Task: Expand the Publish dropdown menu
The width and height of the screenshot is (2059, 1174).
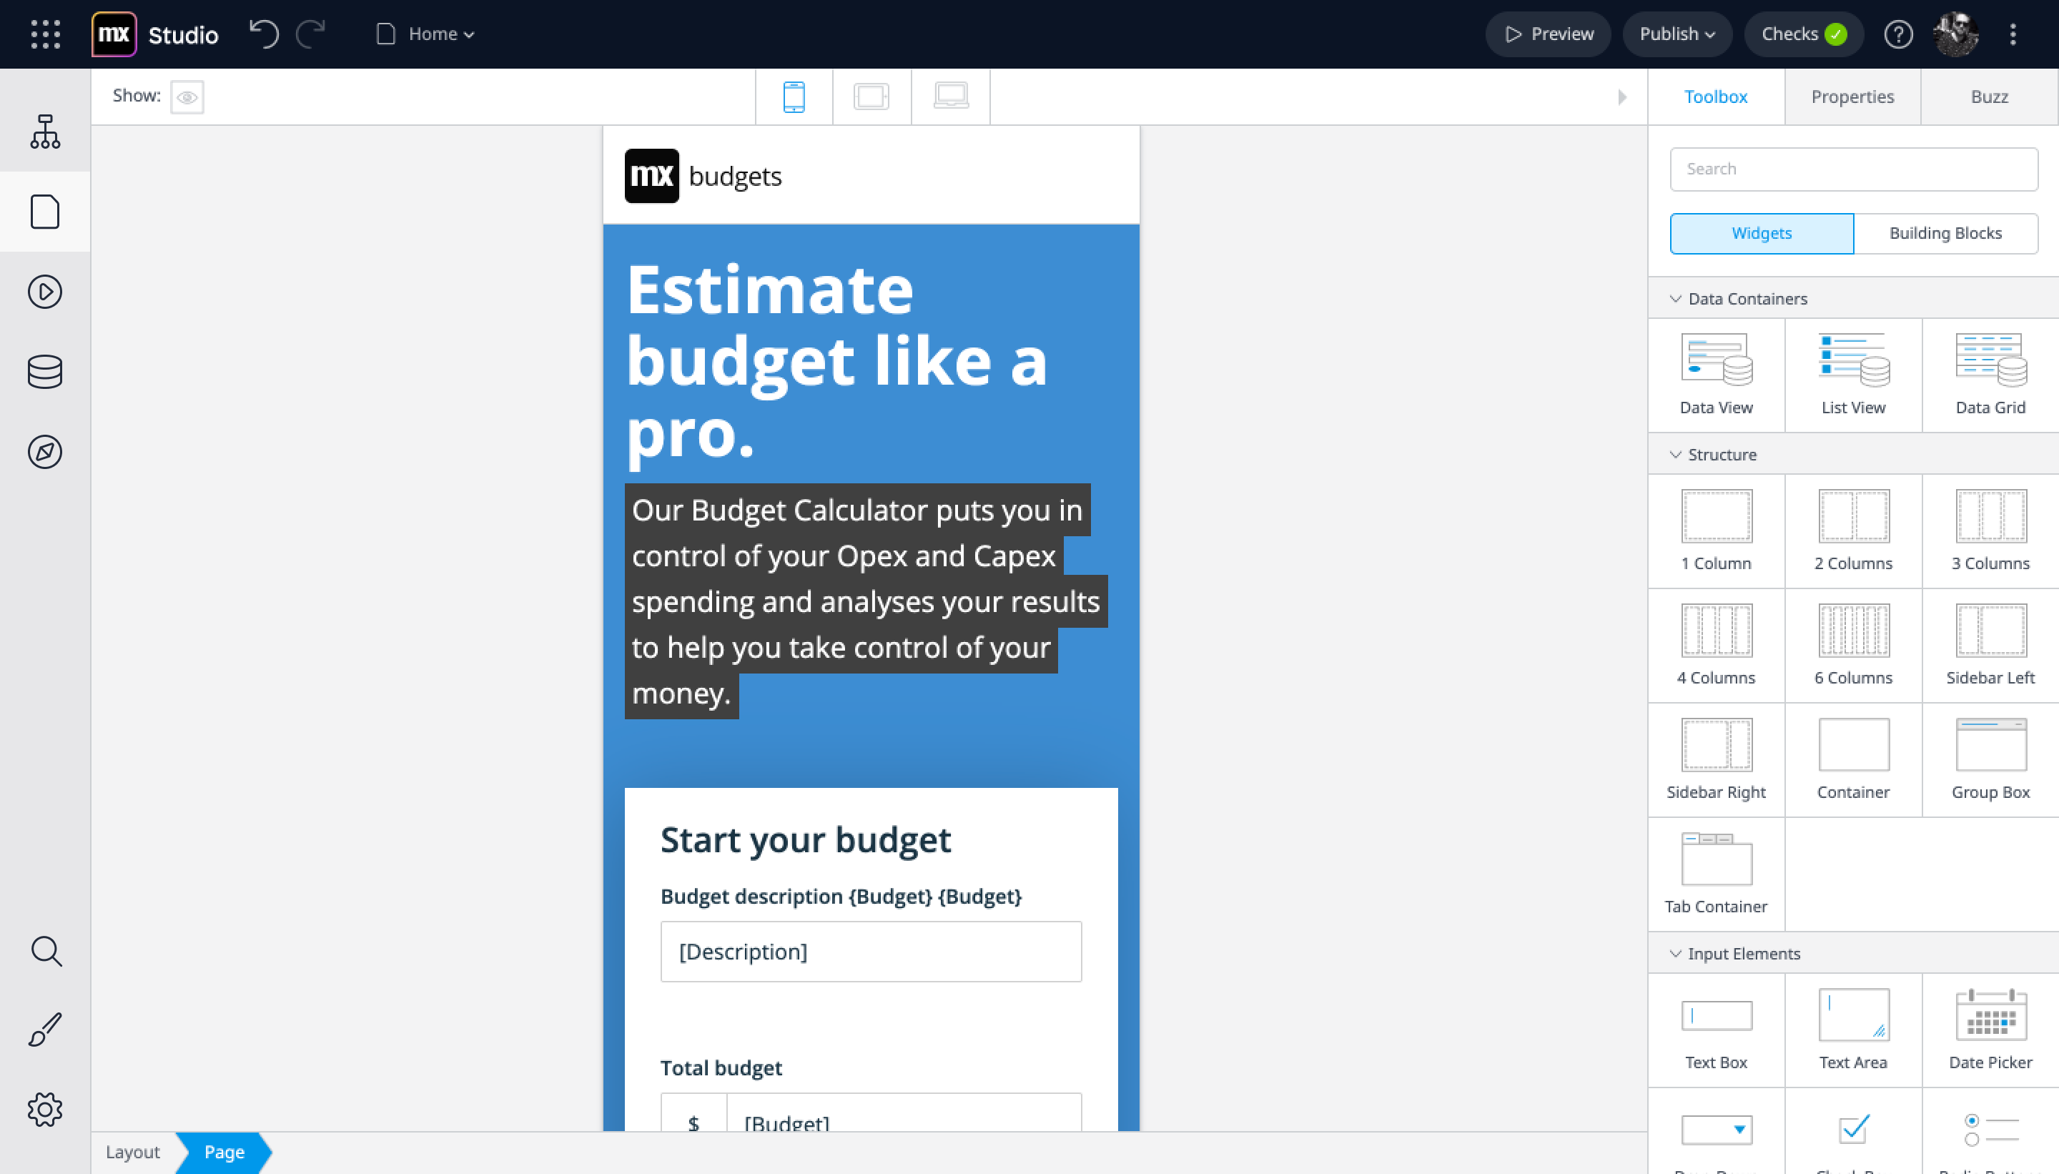Action: pos(1676,34)
